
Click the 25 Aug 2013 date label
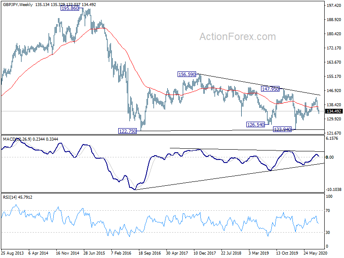coord(12,253)
